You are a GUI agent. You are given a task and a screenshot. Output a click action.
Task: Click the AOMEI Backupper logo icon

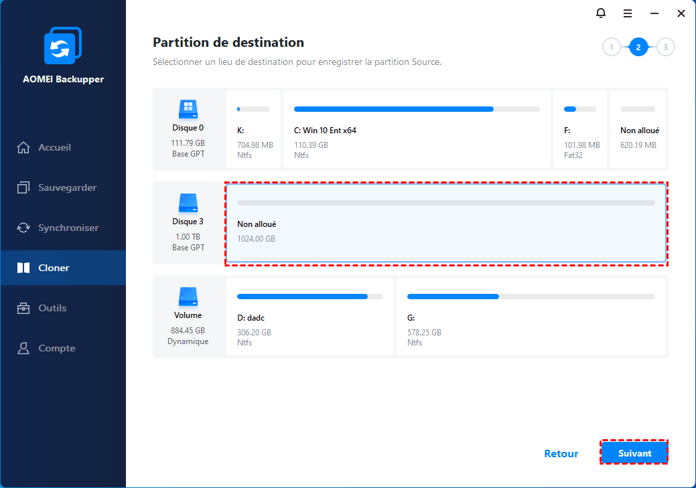pyautogui.click(x=63, y=46)
